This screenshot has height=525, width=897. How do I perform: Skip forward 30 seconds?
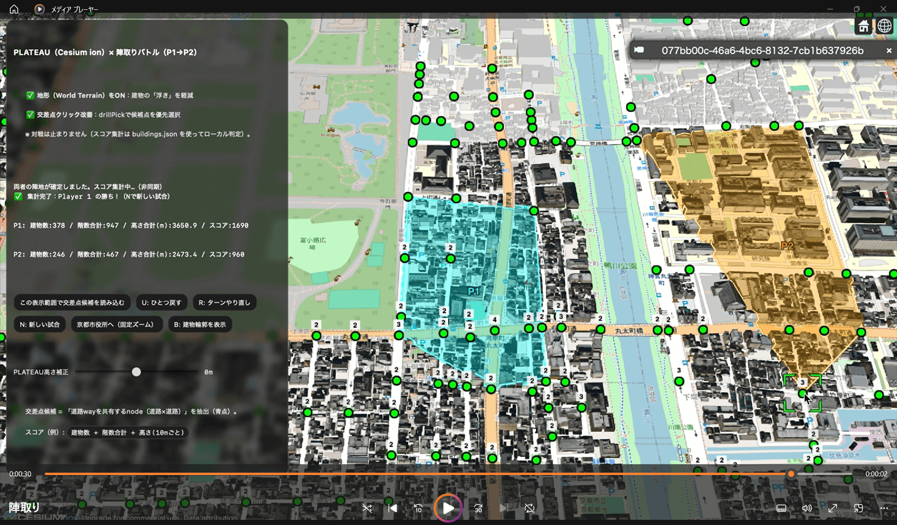coord(478,508)
